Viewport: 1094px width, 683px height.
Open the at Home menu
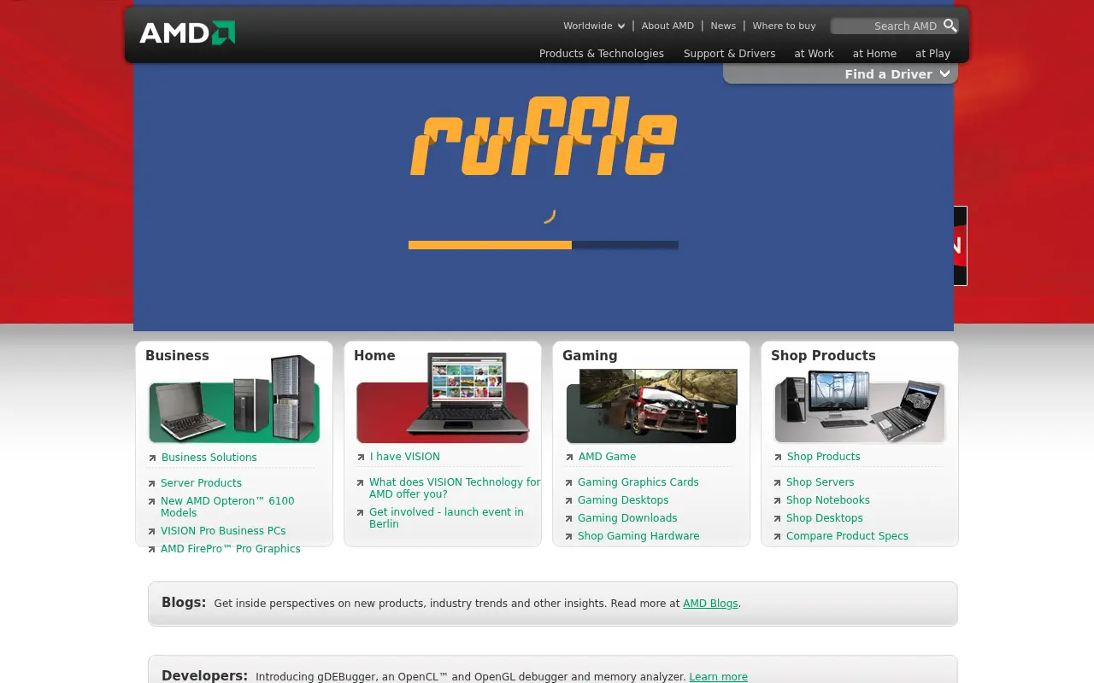tap(874, 53)
